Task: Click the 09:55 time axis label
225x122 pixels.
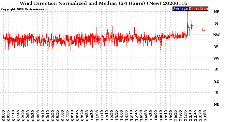Action: 87,115
